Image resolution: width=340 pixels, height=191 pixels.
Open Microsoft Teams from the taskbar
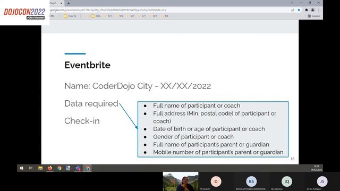coord(78,168)
